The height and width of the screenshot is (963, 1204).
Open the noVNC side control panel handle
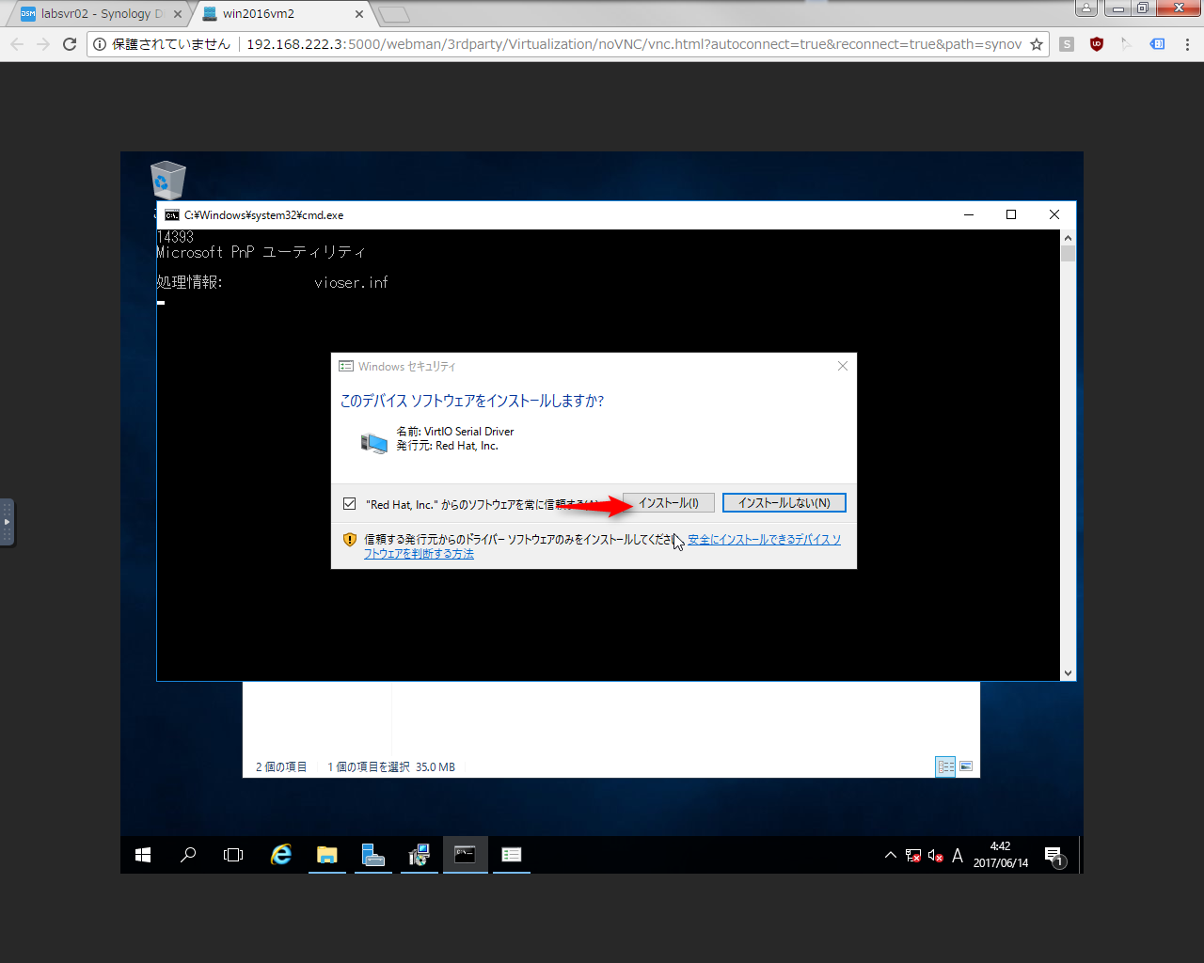coord(7,522)
